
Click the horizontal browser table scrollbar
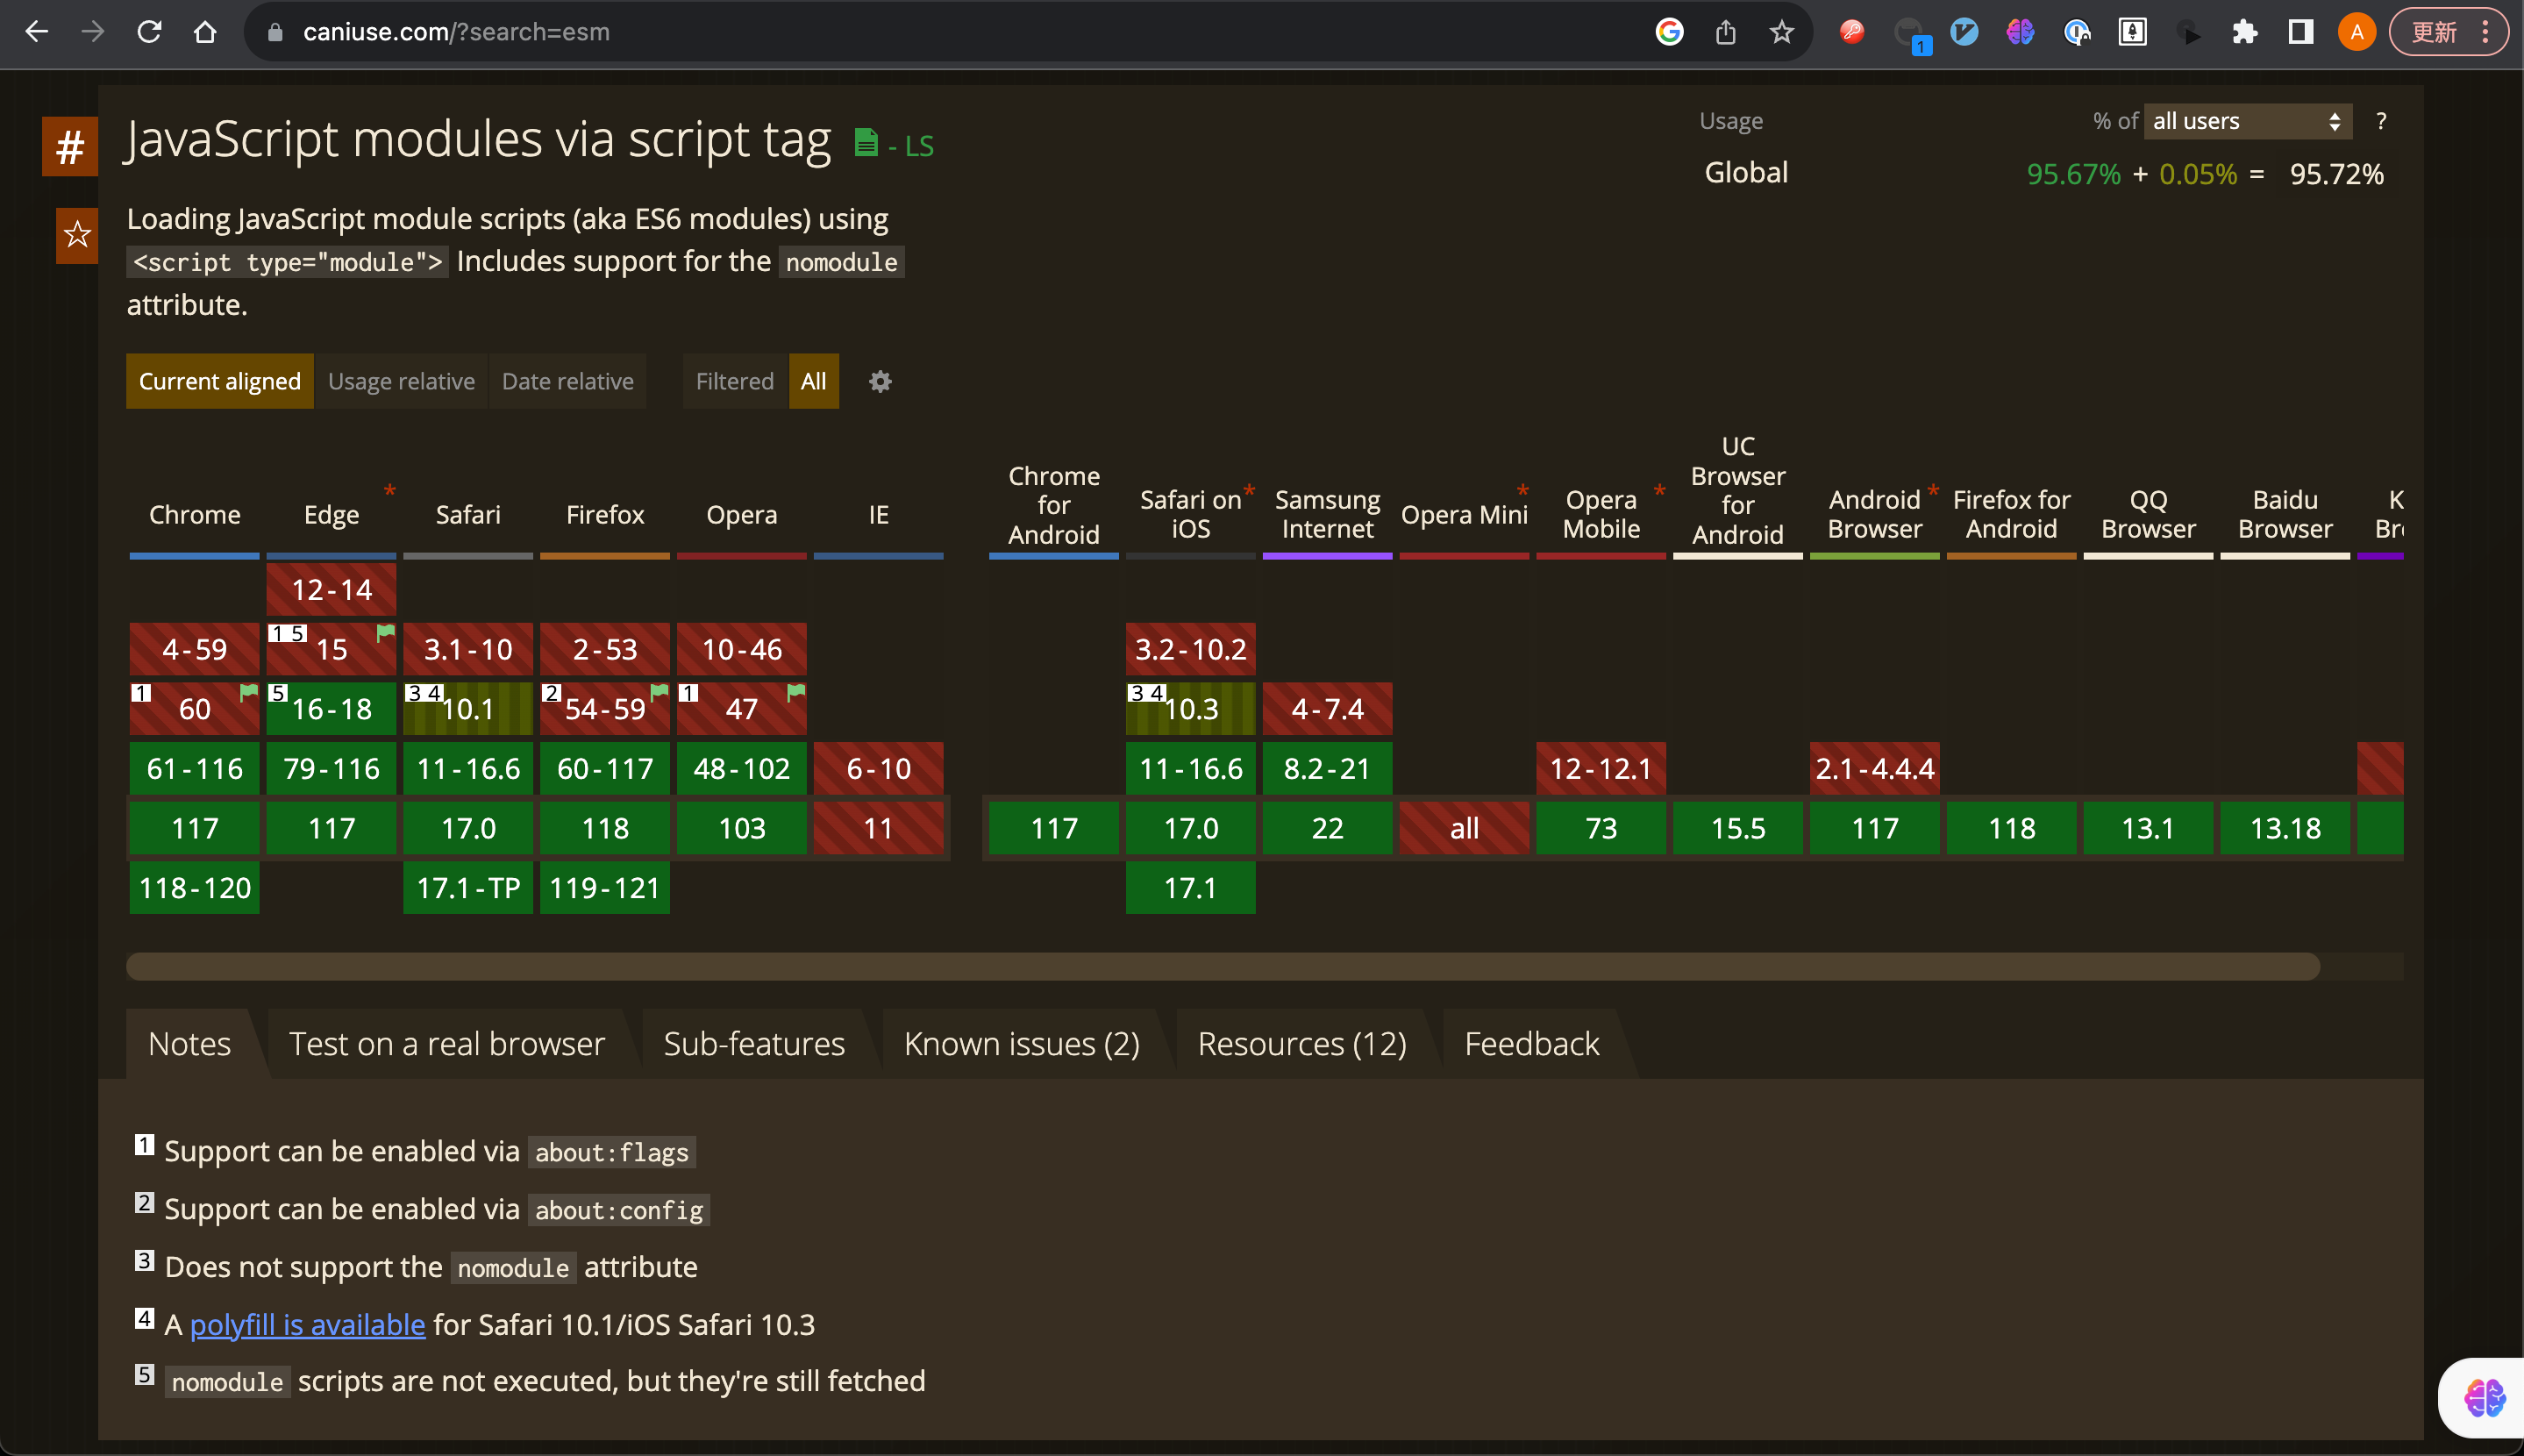click(x=1222, y=966)
